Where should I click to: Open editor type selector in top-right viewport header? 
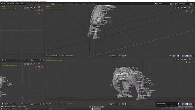click(47, 56)
